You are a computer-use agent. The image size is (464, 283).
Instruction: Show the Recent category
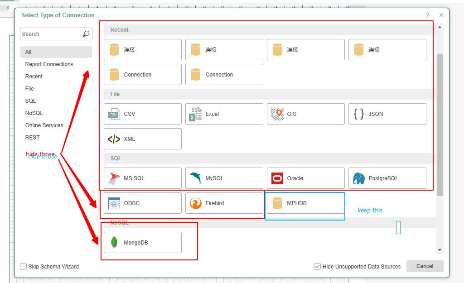pos(56,76)
